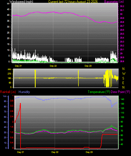Click the Day 22 marker under wind chart
This screenshot has height=156, width=131.
(x=53, y=66)
